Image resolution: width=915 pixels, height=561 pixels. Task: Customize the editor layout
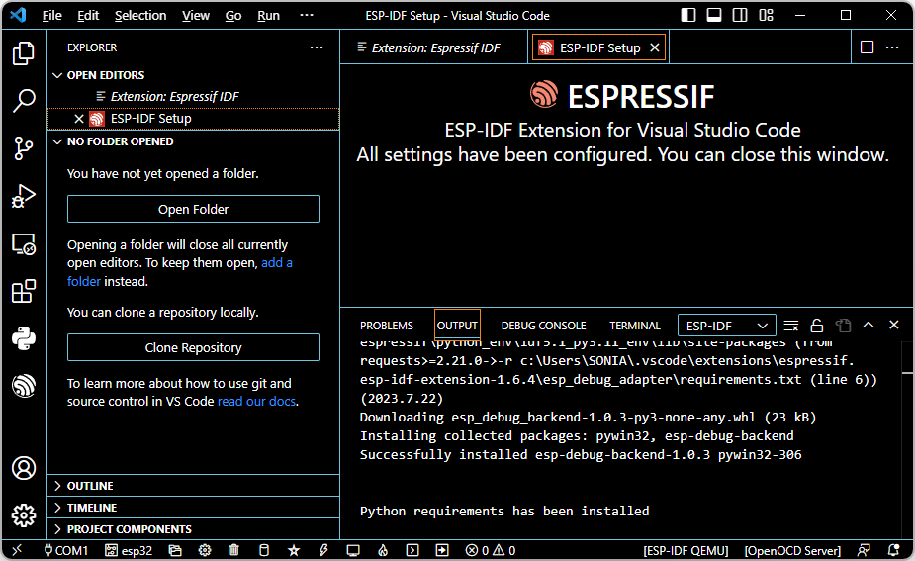pos(767,15)
